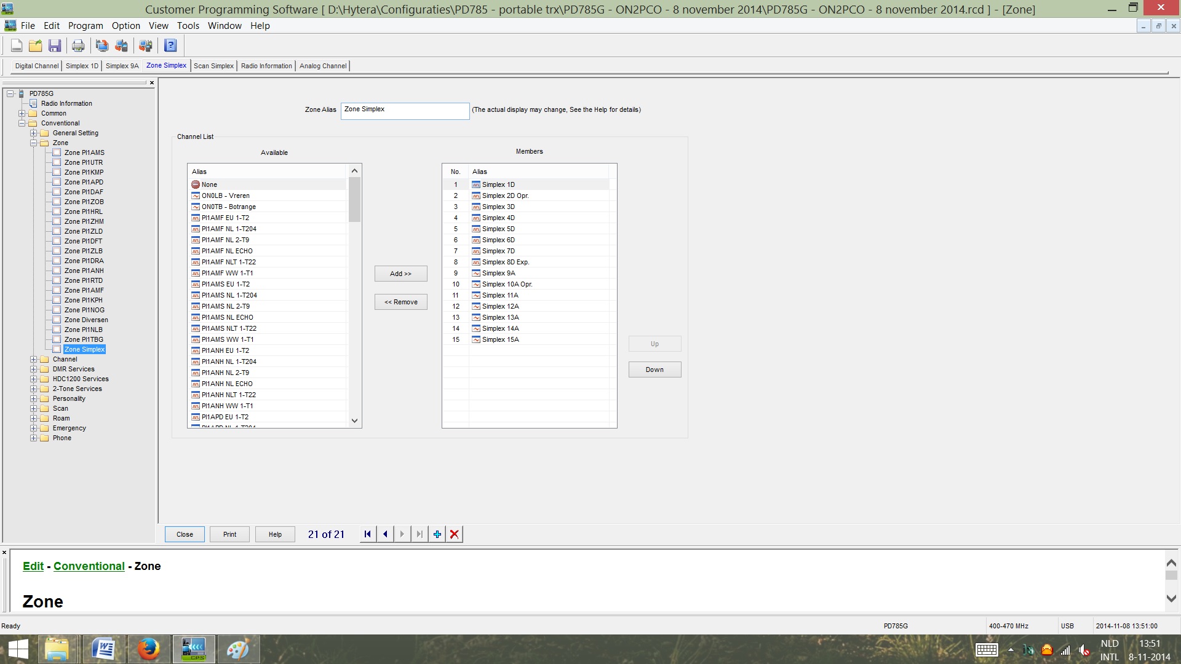
Task: Click the Open file folder icon
Action: pos(36,45)
